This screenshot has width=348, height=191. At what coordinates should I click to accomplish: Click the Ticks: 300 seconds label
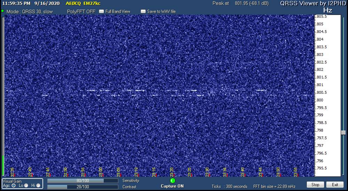pyautogui.click(x=229, y=186)
